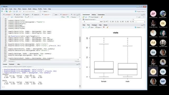Screen dimensions: 169x95
Task: Switch to the Zad_1.R editor tab
Action: click(x=18, y=15)
